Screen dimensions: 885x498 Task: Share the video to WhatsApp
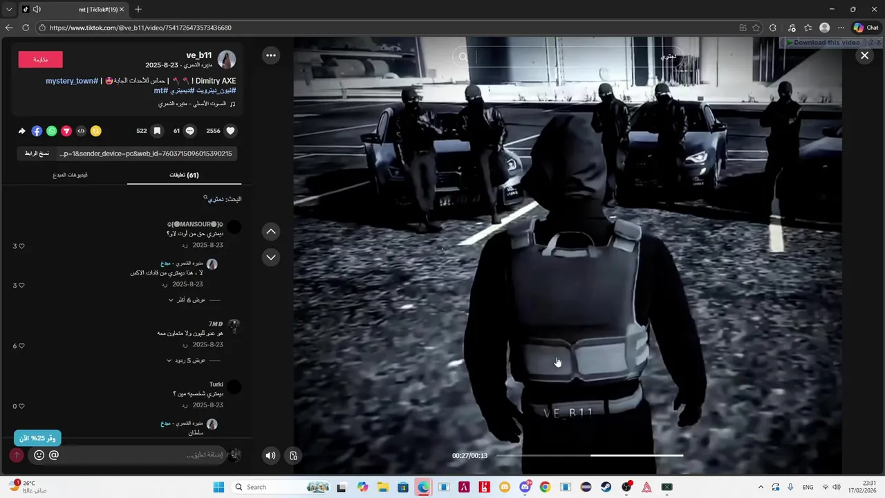click(52, 131)
